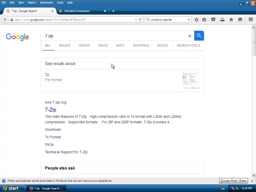
Task: Click the on-screen keyboard tray icon
Action: tap(223, 188)
